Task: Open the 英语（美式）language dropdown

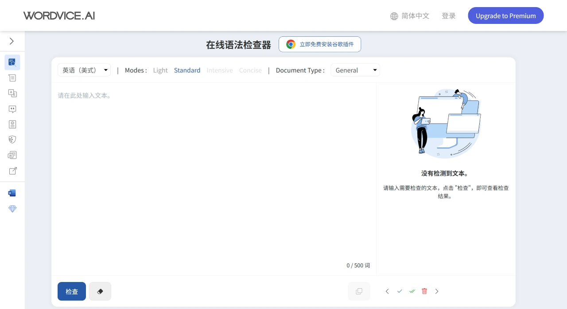Action: (x=84, y=70)
